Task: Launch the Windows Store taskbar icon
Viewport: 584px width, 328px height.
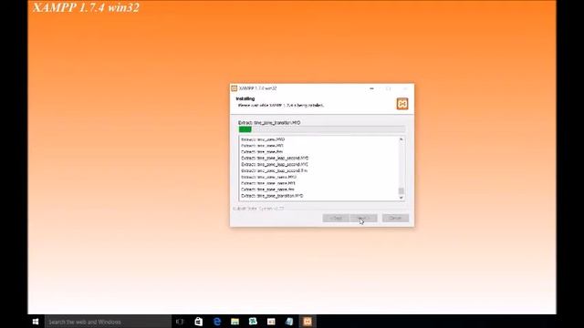Action: pos(199,322)
